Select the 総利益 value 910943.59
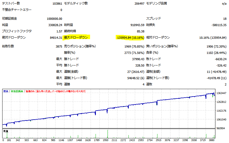The image size is (229, 143). coord(133,25)
